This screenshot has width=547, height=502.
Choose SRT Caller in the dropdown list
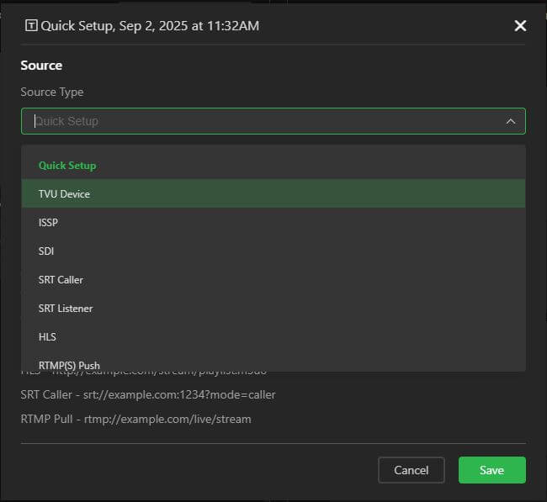pyautogui.click(x=61, y=280)
